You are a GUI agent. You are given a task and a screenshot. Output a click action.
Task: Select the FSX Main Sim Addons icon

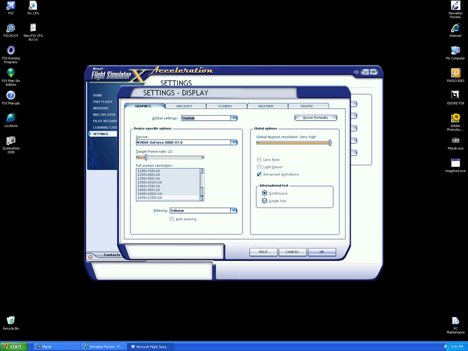click(x=11, y=73)
